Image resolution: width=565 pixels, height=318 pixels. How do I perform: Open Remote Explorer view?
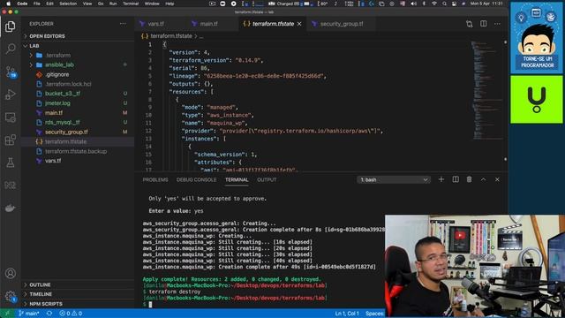click(x=10, y=117)
